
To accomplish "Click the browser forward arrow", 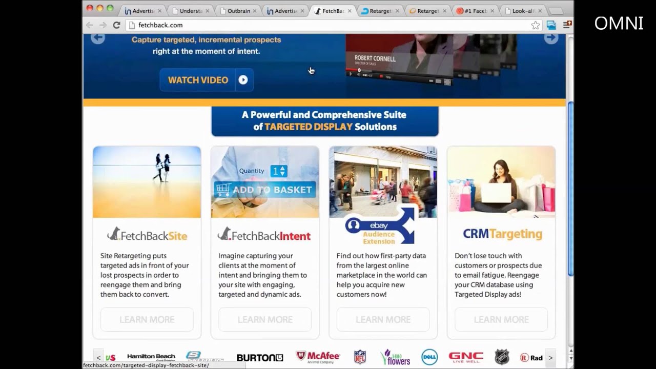I will (x=103, y=25).
